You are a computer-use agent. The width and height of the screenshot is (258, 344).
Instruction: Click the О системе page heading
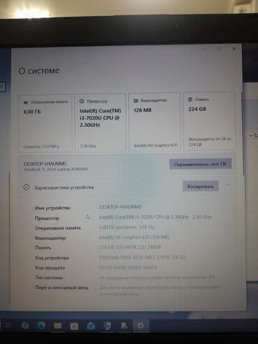pyautogui.click(x=39, y=70)
